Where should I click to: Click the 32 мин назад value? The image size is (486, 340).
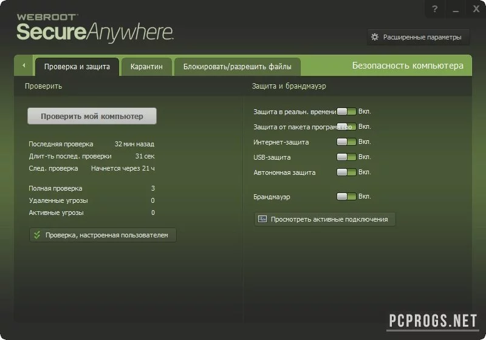(134, 144)
